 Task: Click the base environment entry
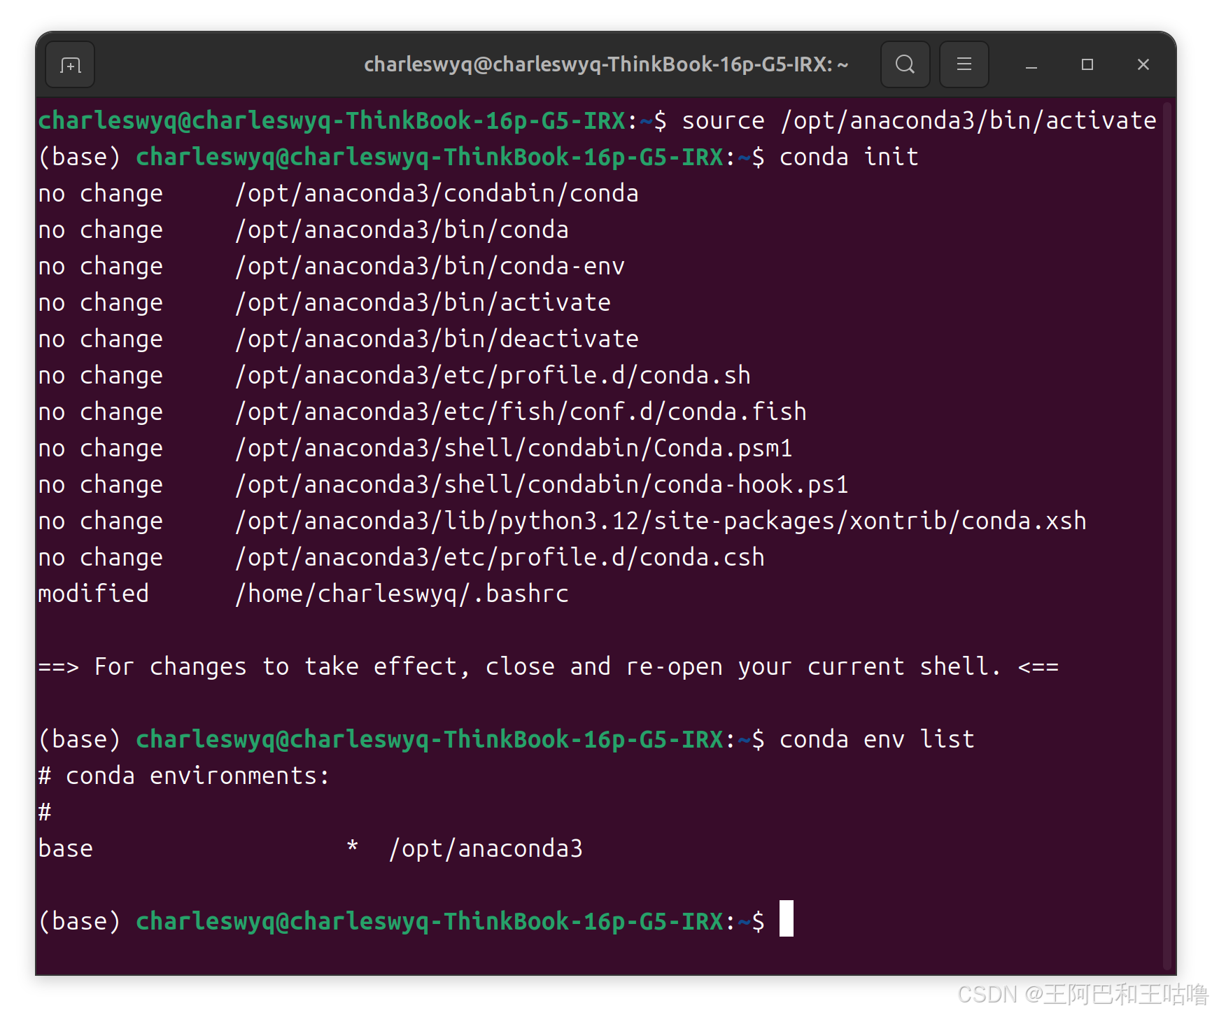[65, 848]
